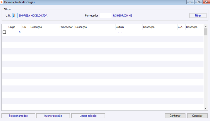The height and width of the screenshot is (121, 210).
Task: Click the Fornecedor column header
Action: [x=67, y=27]
